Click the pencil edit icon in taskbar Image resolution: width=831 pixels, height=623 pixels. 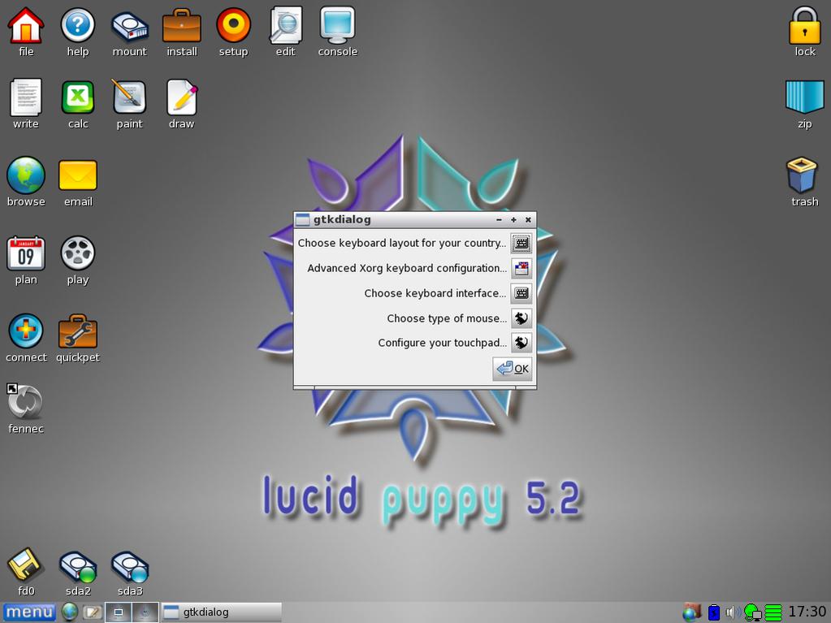[x=93, y=612]
